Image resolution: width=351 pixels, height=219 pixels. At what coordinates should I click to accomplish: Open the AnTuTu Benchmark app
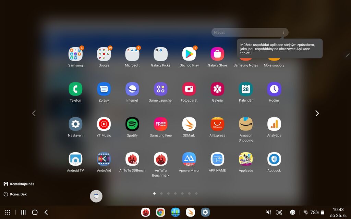(x=161, y=159)
